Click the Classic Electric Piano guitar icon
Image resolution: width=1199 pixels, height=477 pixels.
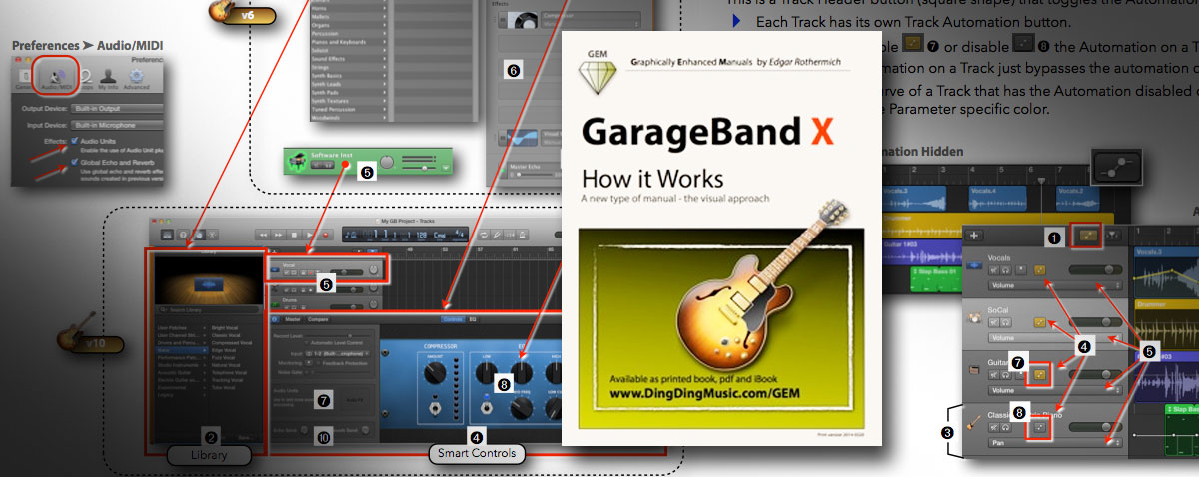pyautogui.click(x=973, y=423)
